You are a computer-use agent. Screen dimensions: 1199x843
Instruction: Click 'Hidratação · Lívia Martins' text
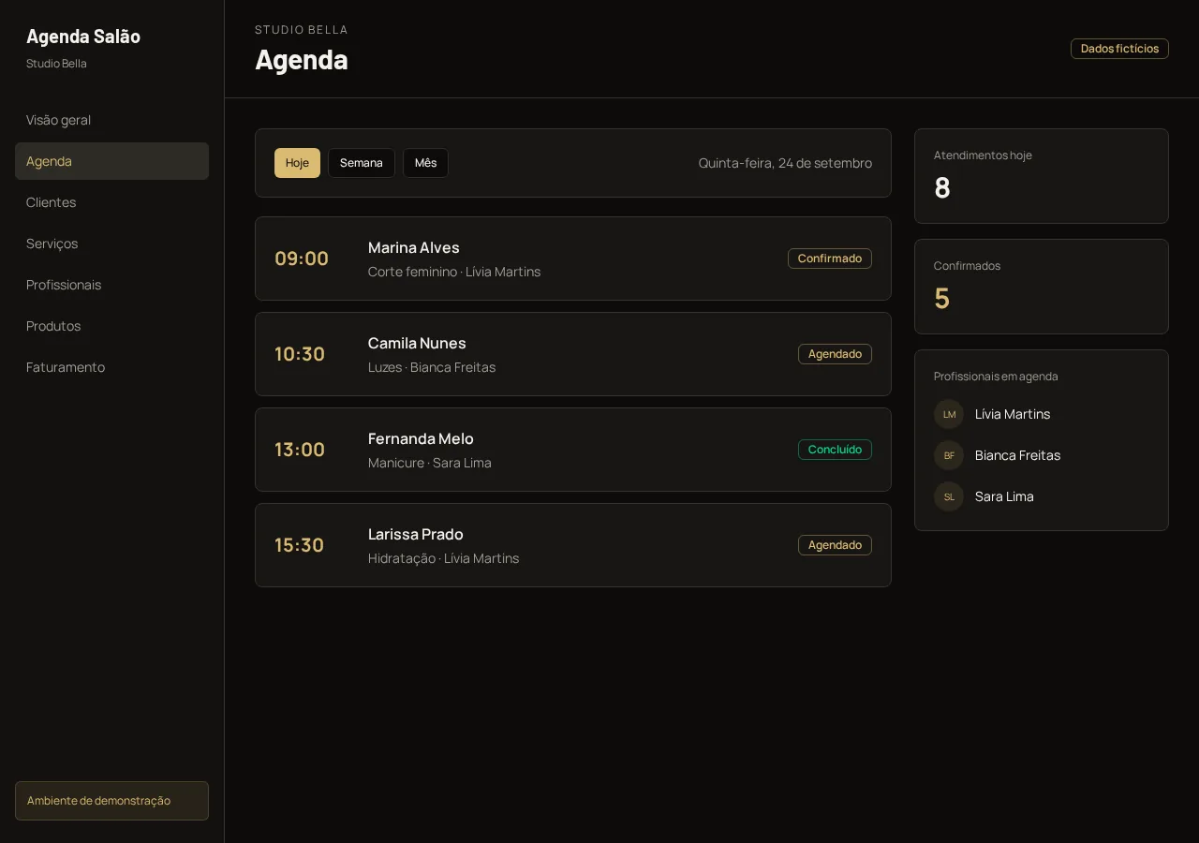click(x=443, y=558)
